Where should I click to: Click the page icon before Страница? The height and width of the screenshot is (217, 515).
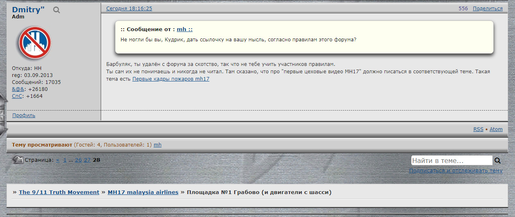click(18, 160)
